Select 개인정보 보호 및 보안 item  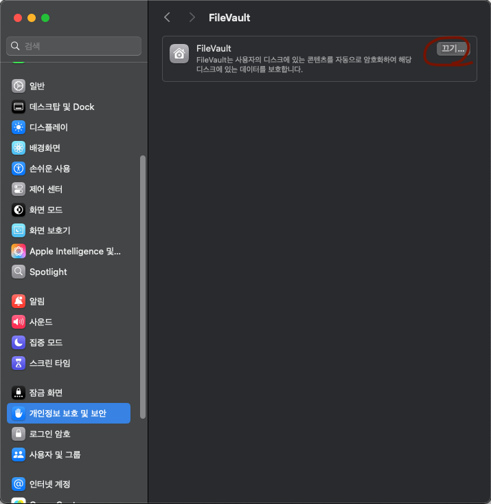pyautogui.click(x=68, y=413)
